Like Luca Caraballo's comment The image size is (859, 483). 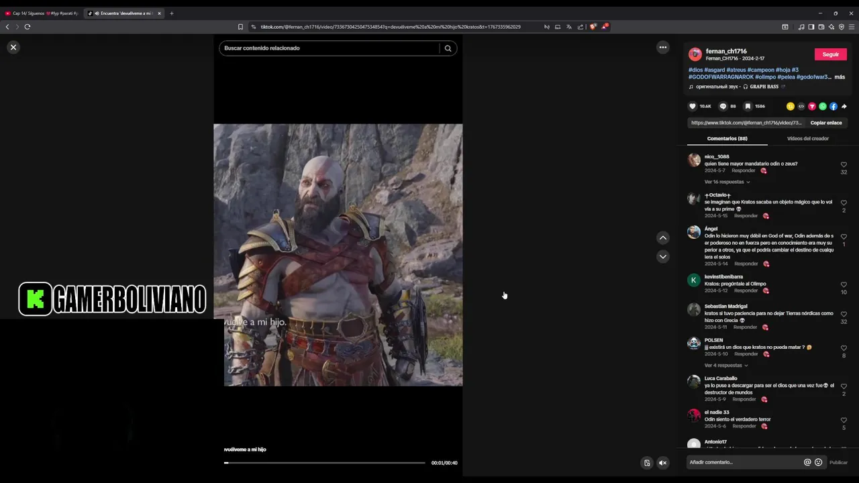coord(844,386)
